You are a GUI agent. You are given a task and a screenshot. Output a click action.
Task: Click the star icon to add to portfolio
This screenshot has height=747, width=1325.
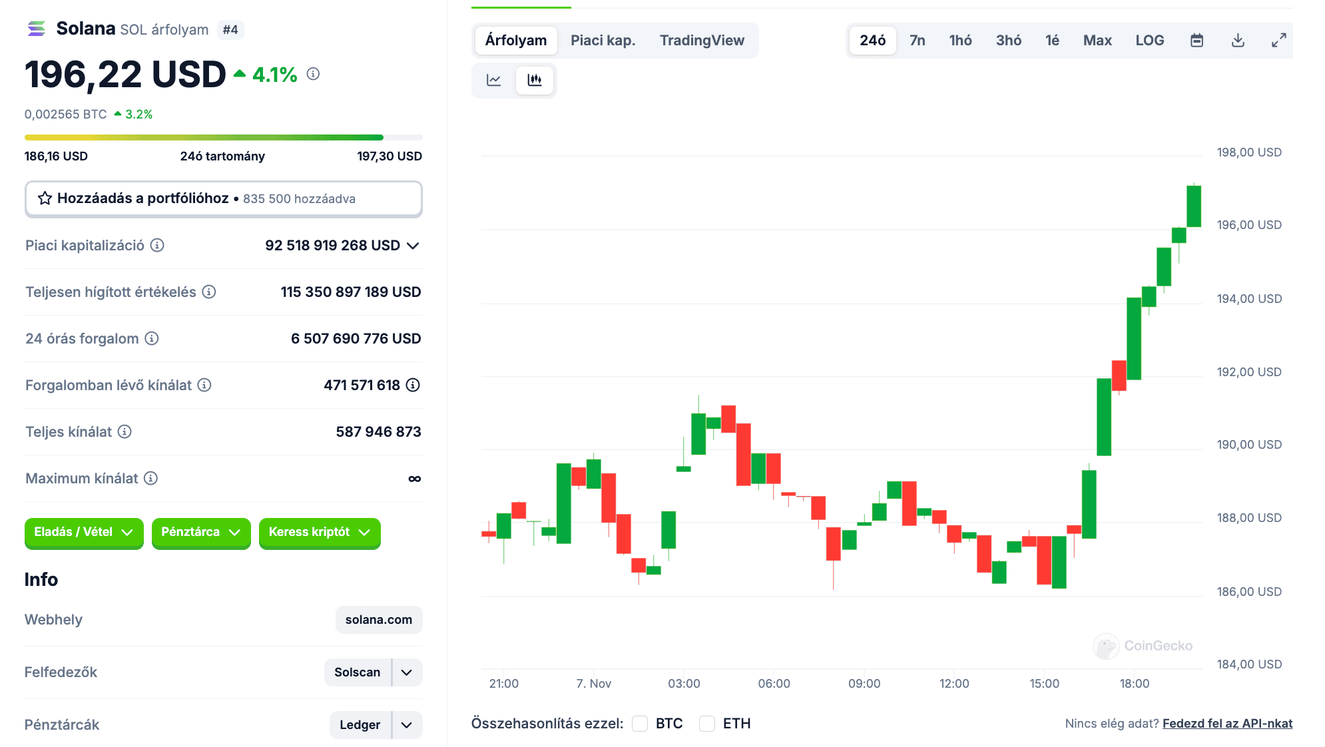(45, 198)
